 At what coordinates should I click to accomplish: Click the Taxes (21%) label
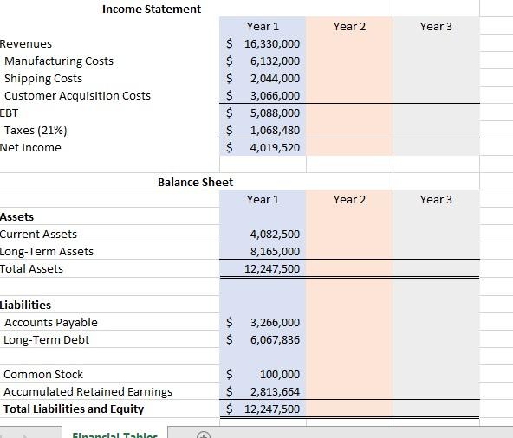tap(36, 131)
